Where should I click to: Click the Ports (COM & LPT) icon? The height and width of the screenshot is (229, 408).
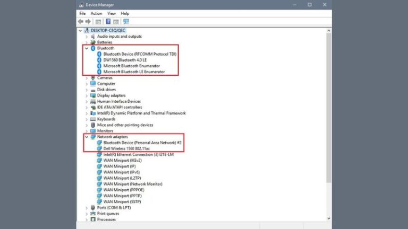click(93, 208)
